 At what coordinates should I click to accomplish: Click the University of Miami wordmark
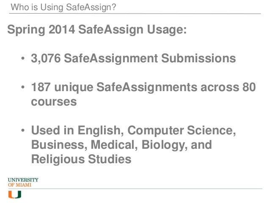point(23,182)
